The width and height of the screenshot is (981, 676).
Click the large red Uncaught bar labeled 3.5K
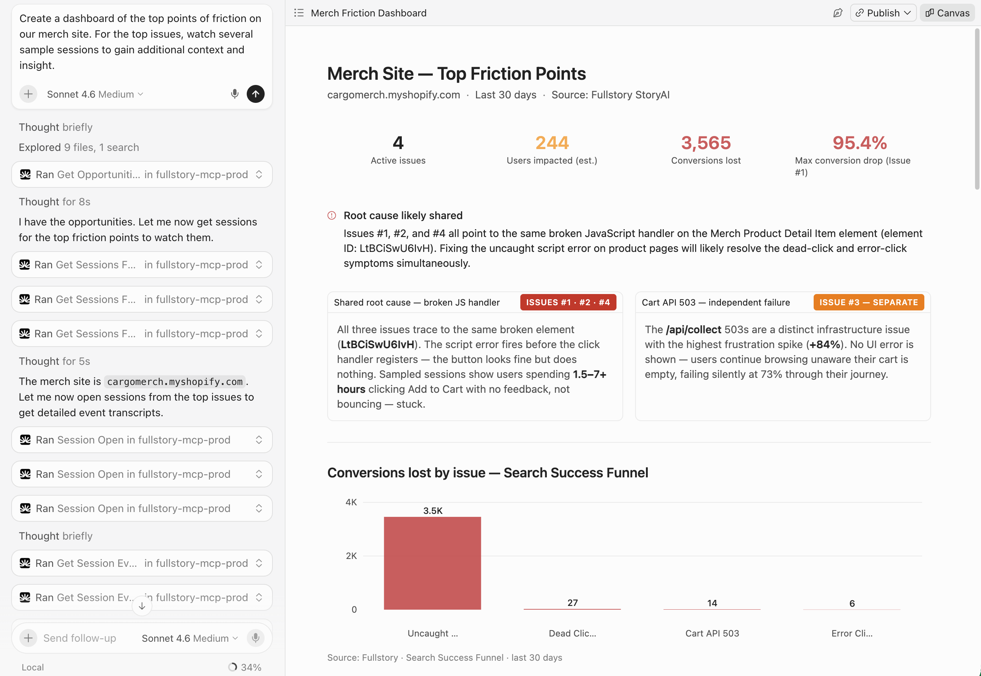click(432, 563)
